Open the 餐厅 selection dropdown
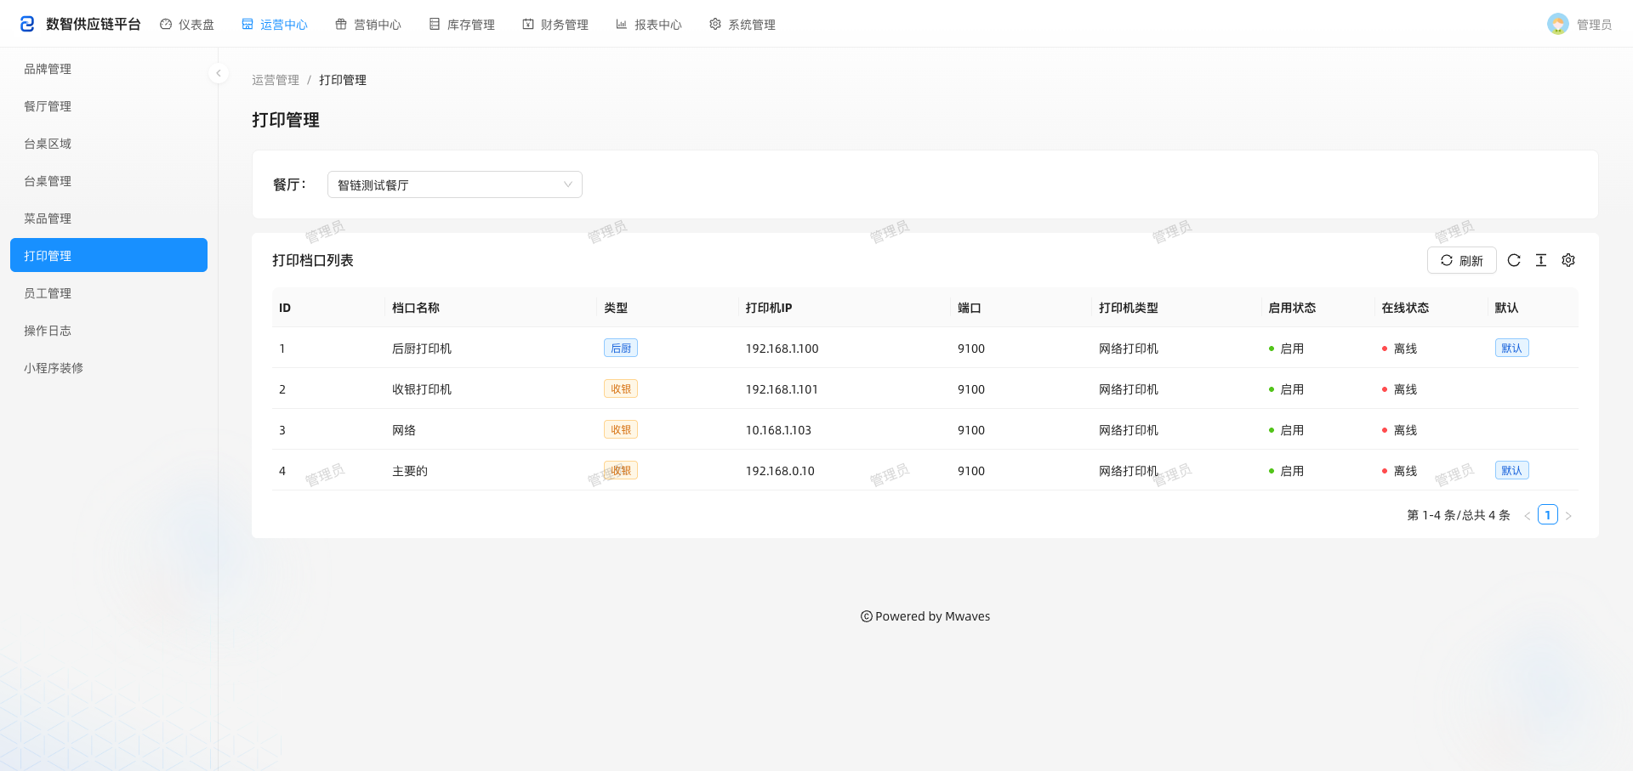 455,184
